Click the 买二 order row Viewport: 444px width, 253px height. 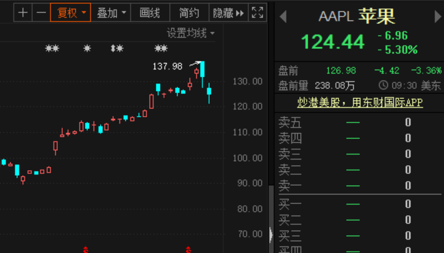coord(359,220)
